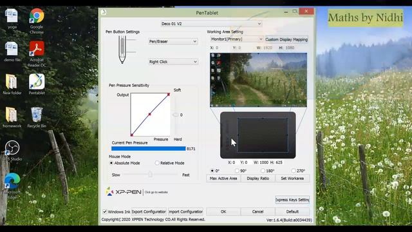412x232 pixels.
Task: Open the demo file desktop icon
Action: point(12,52)
